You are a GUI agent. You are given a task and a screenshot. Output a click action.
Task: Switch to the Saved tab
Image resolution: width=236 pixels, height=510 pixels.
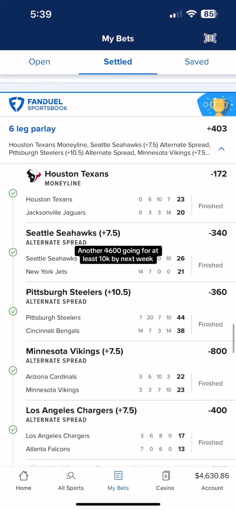pos(197,62)
